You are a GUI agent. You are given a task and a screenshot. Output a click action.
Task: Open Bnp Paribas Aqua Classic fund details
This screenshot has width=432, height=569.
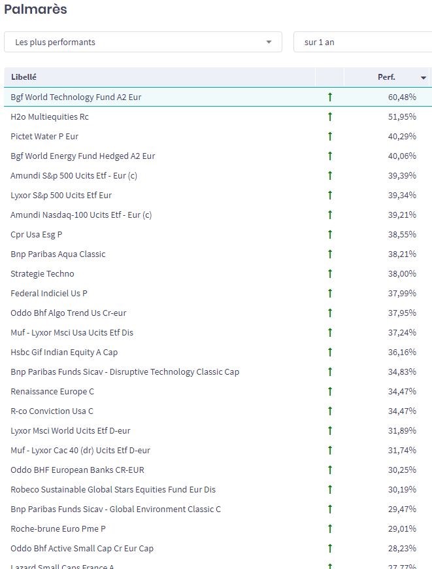click(x=58, y=254)
